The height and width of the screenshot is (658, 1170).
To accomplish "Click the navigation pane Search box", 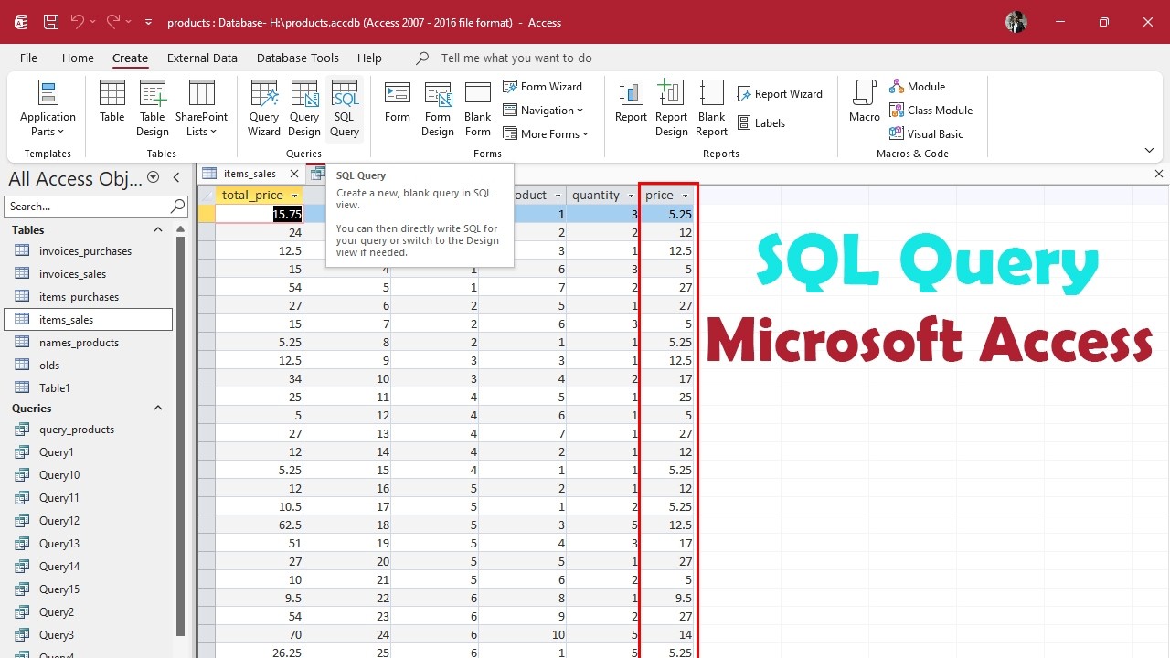I will 96,207.
